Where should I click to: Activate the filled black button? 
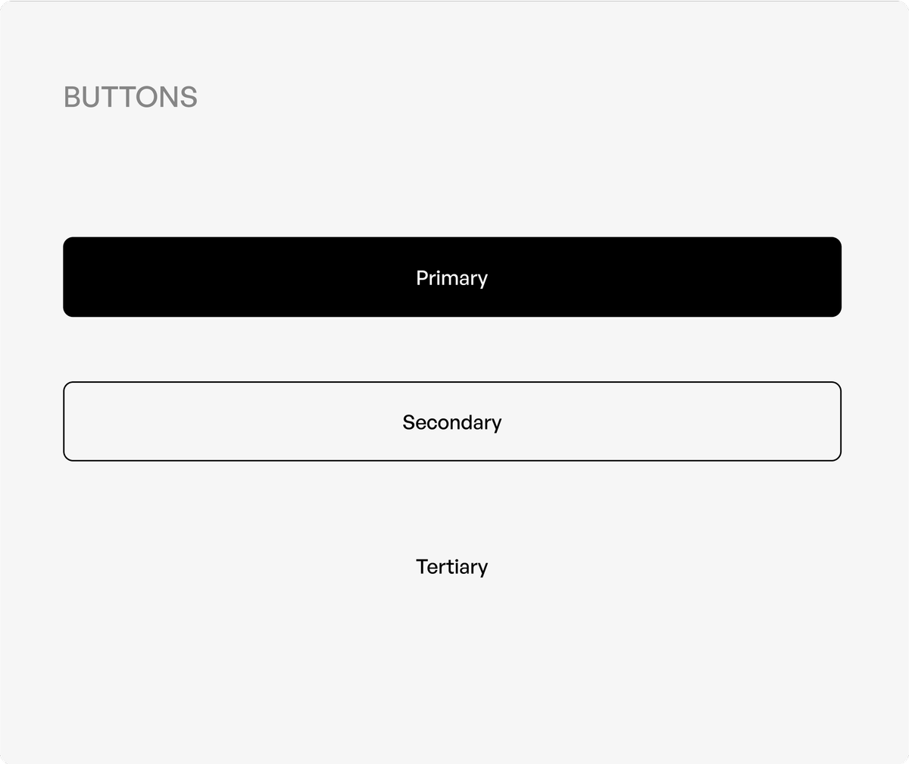click(451, 277)
